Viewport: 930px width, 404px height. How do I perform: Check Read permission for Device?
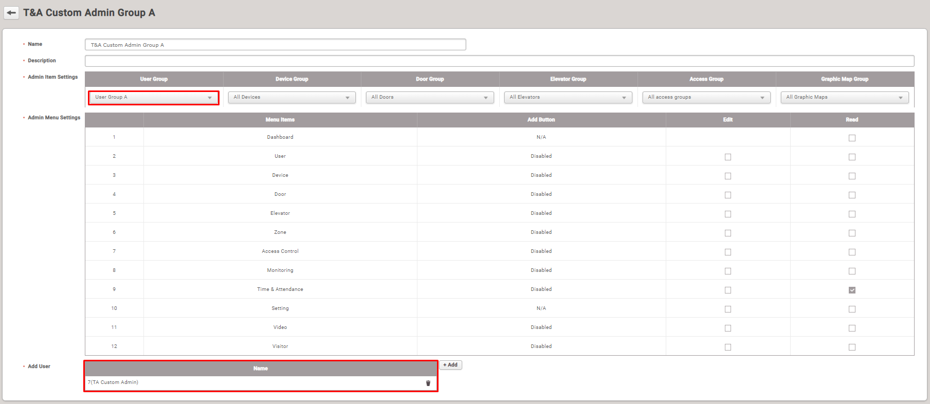(x=852, y=176)
